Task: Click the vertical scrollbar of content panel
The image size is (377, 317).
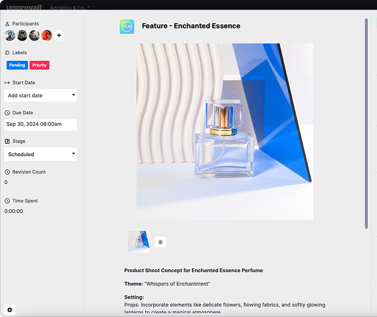Action: [366, 119]
